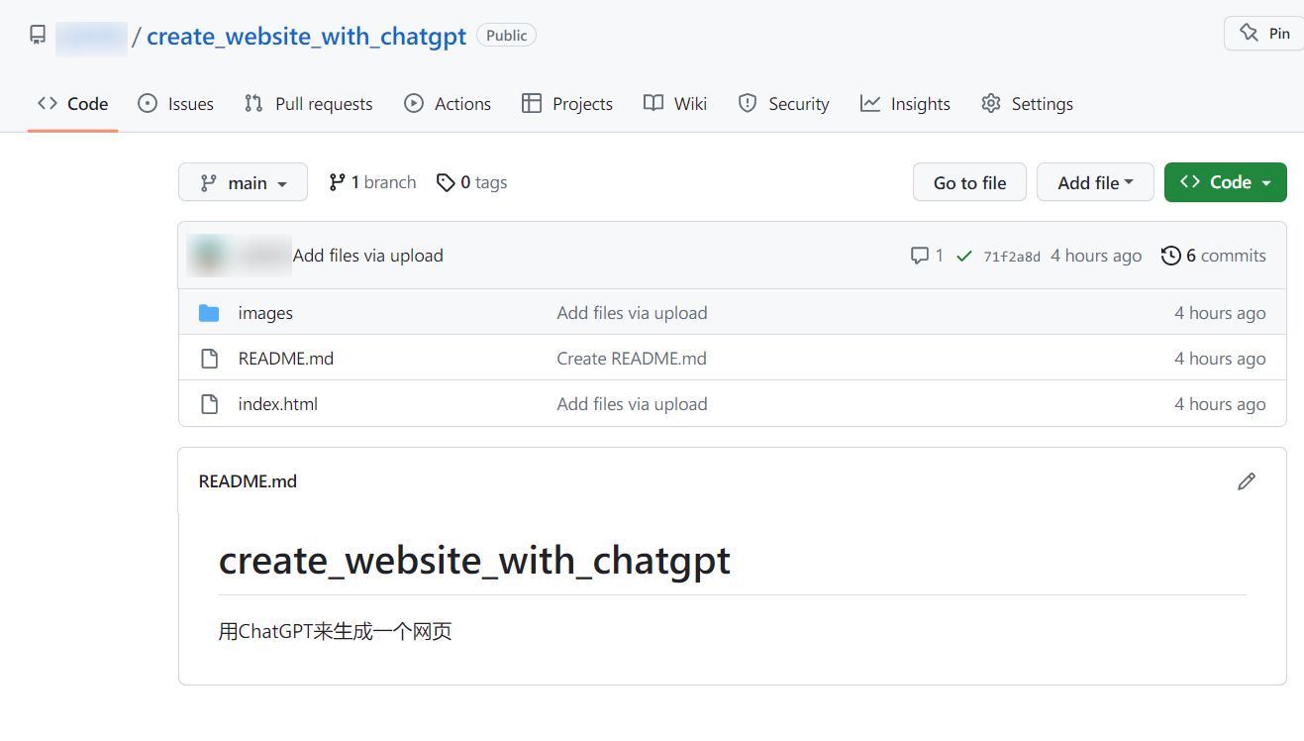Open commit hash 71f2a8d
The width and height of the screenshot is (1304, 741).
[1012, 257]
